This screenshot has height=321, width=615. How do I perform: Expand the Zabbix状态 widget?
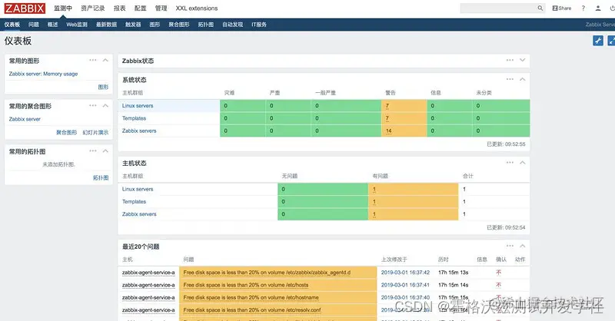coord(523,61)
